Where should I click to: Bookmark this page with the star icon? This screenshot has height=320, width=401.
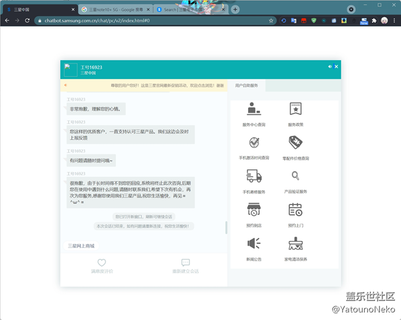(271, 20)
